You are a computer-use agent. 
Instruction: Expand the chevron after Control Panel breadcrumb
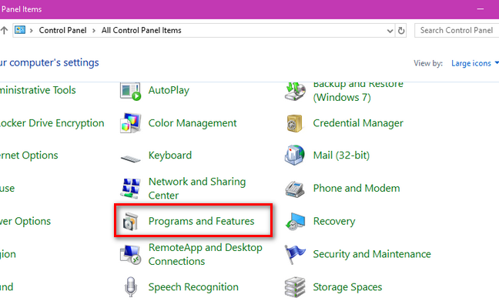(x=94, y=31)
